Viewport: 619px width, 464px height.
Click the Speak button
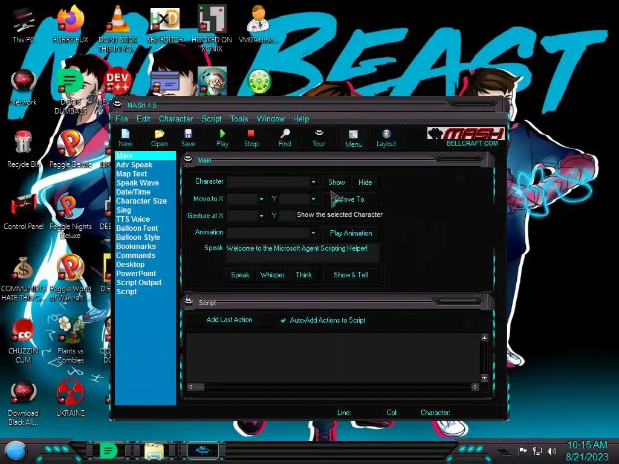point(240,275)
